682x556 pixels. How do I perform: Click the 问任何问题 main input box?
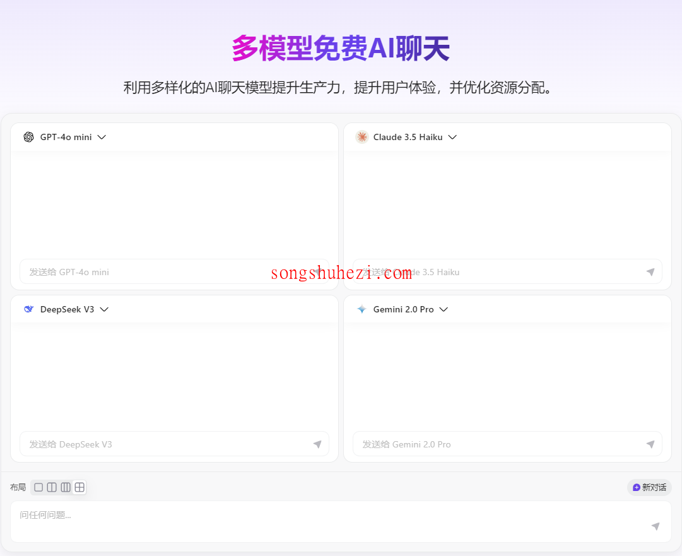tap(341, 522)
